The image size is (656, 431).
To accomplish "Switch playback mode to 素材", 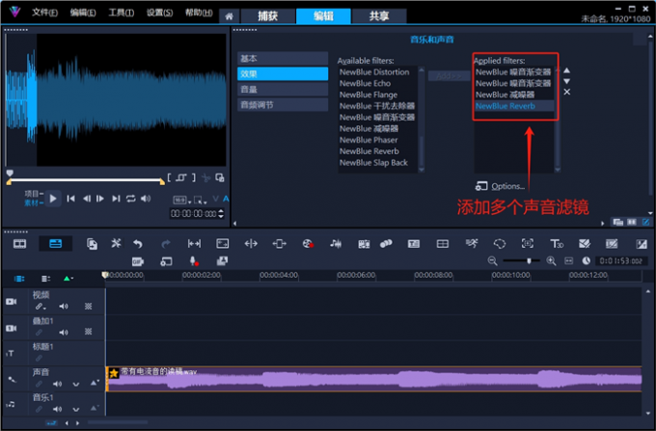I will coord(34,202).
